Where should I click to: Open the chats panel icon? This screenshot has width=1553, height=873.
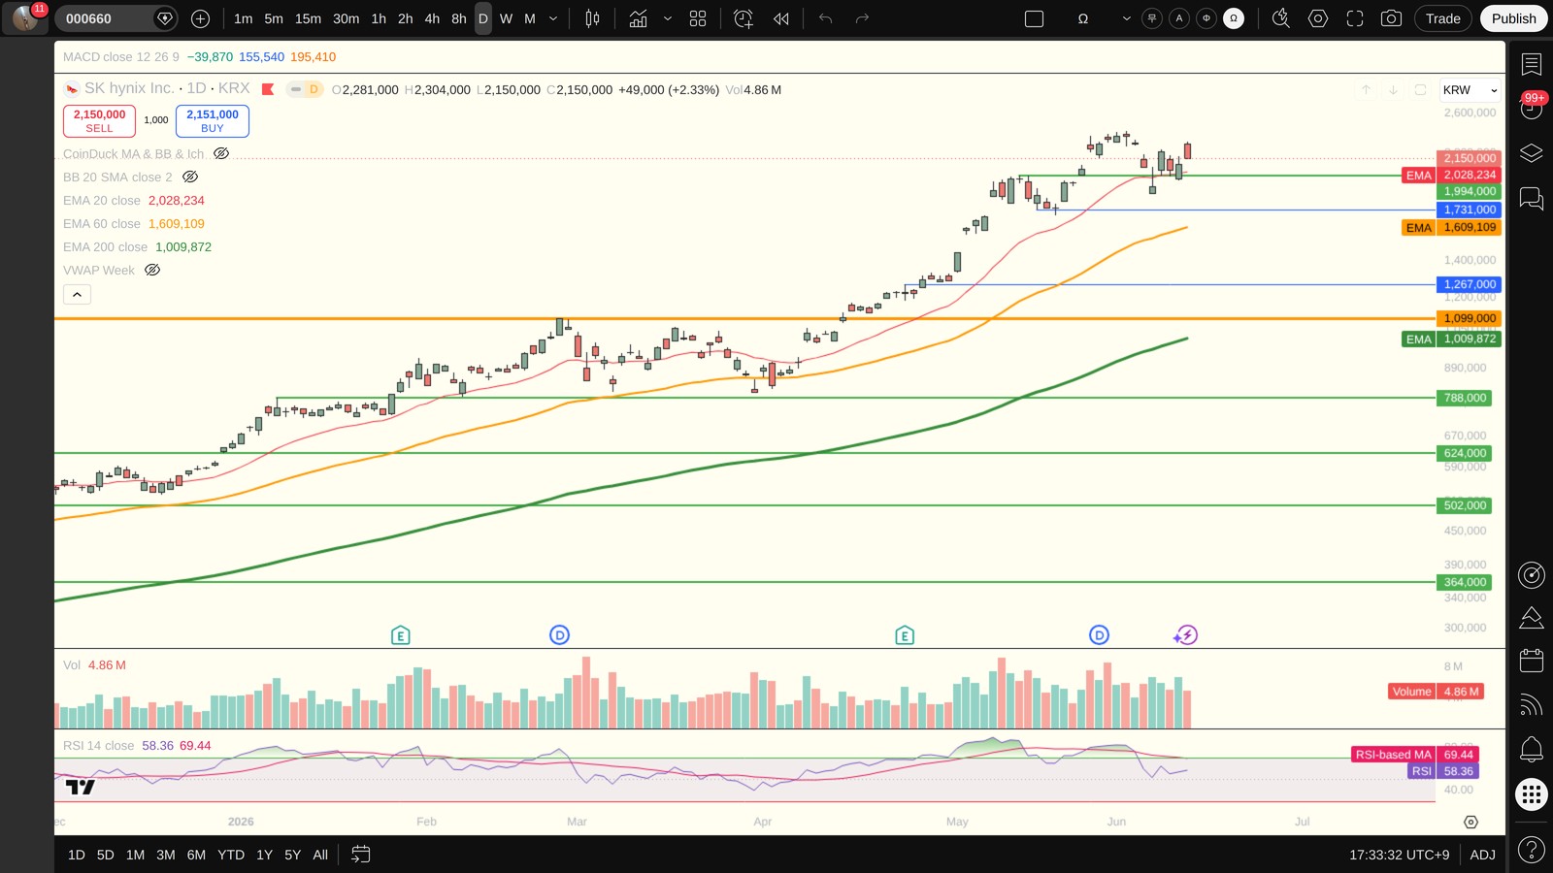coord(1532,199)
